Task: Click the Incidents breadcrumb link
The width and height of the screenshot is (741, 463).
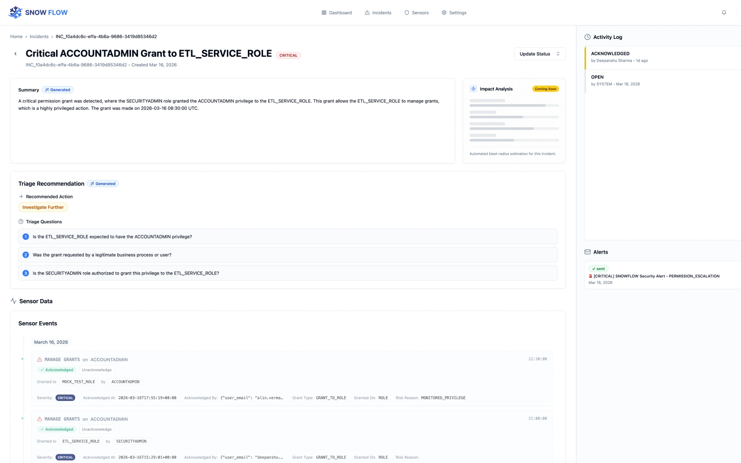Action: [x=39, y=37]
